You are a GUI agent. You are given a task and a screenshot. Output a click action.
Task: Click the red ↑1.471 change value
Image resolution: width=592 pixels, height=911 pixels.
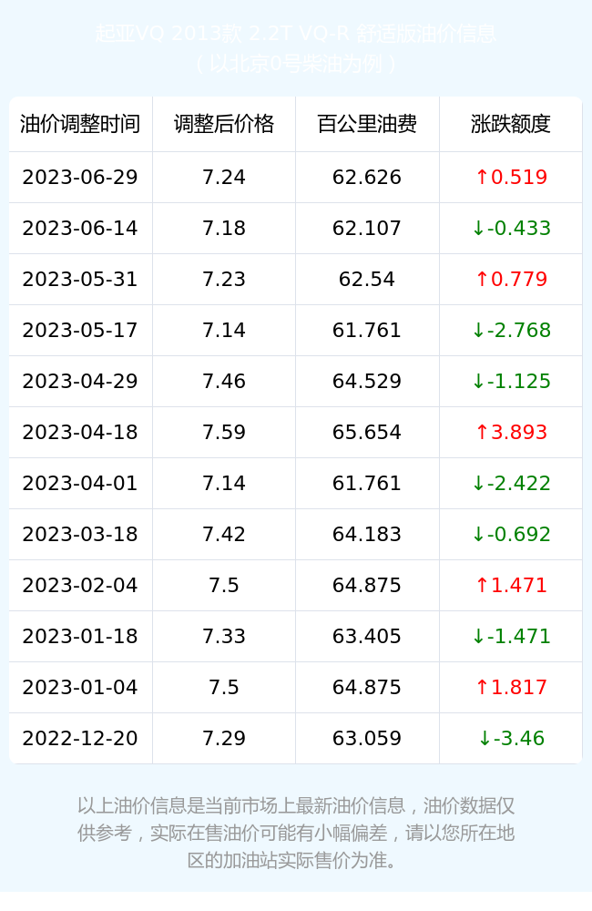point(511,585)
